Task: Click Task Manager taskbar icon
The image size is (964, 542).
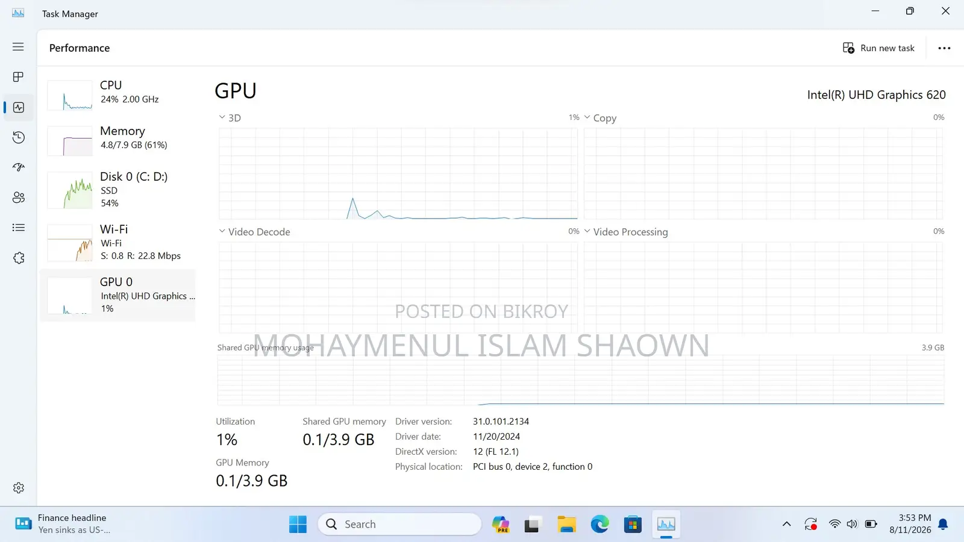Action: (666, 525)
